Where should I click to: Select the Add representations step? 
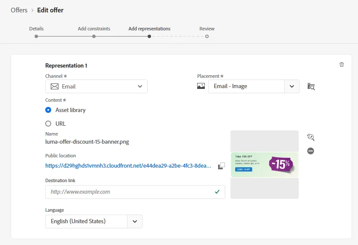(149, 29)
